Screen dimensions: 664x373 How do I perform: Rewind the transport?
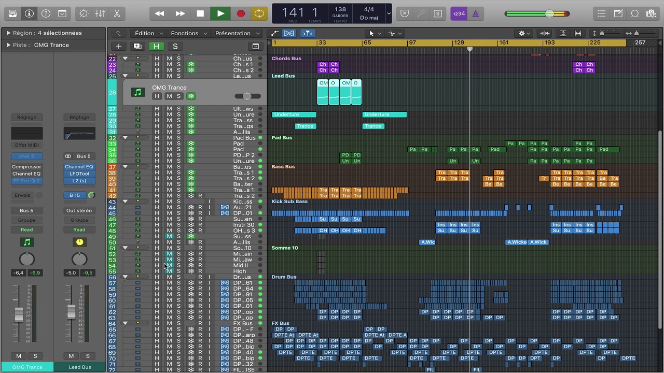[160, 13]
